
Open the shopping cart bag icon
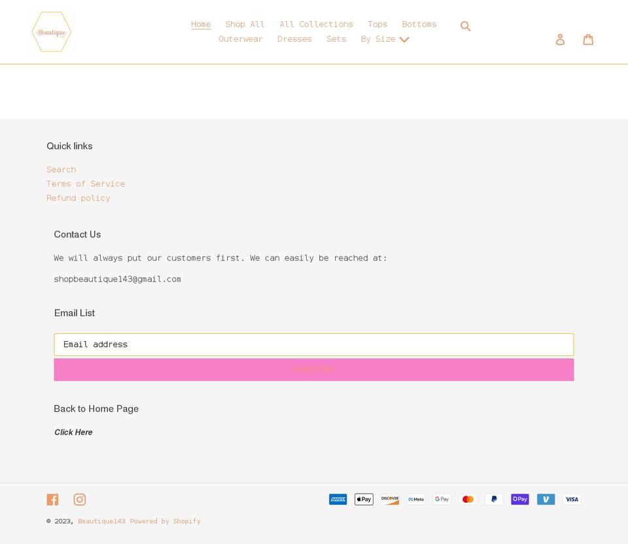click(588, 39)
